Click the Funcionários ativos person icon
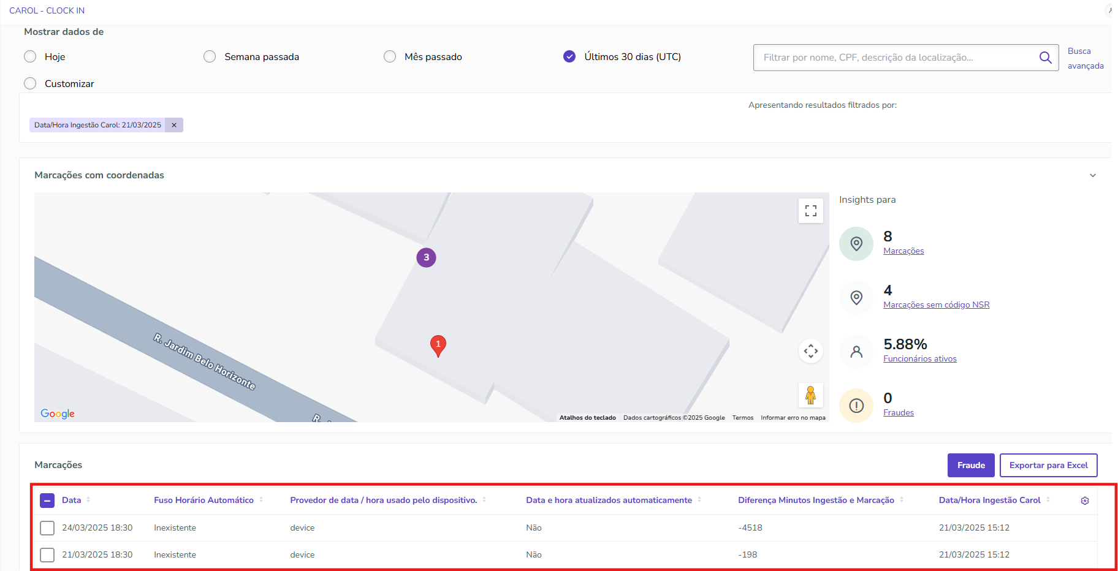Screen dimensions: 1118x571 click(856, 351)
